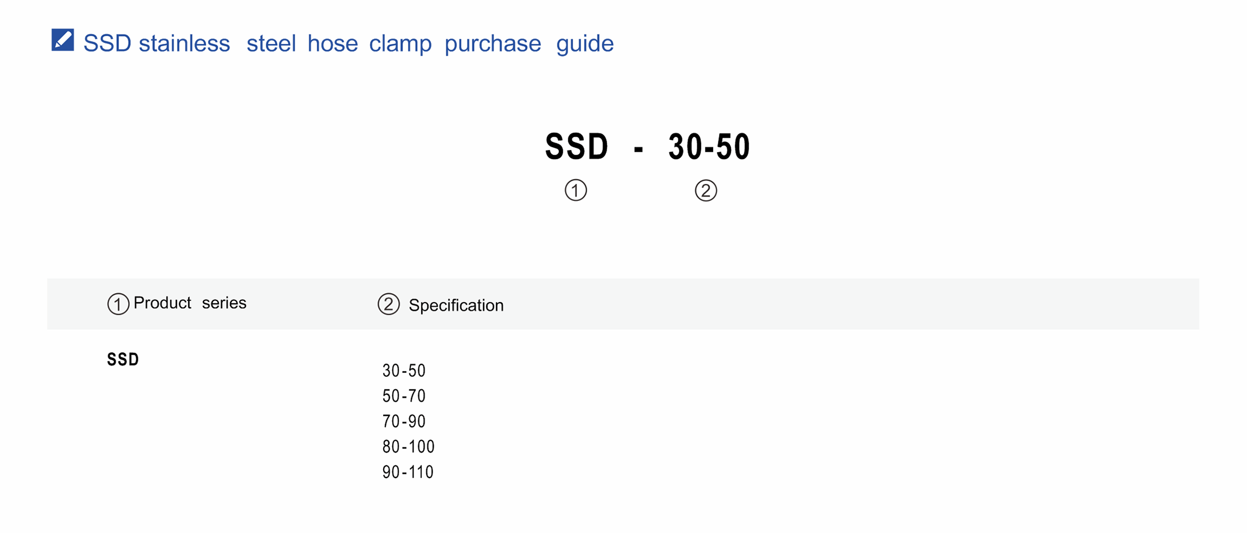
Task: Click the dash between SSD and 30-50
Action: [639, 149]
